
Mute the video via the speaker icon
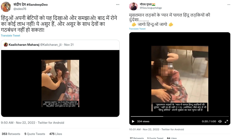pyautogui.click(x=220, y=122)
